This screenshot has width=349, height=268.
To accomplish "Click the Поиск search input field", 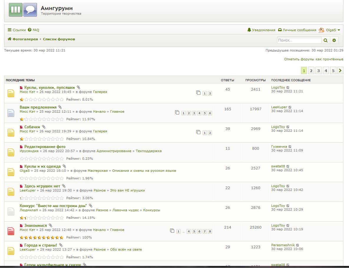I will [299, 40].
